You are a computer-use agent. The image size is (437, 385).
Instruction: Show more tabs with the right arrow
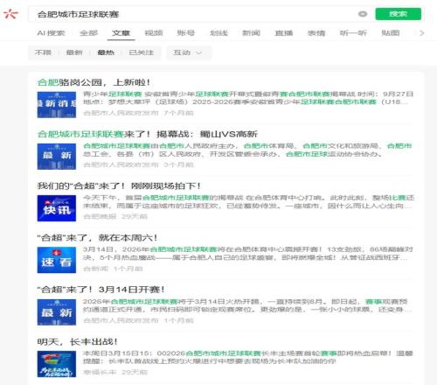pos(421,33)
